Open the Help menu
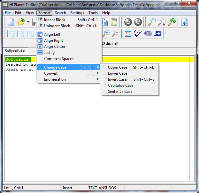Viewport: 199px width, 193px height. (106, 13)
